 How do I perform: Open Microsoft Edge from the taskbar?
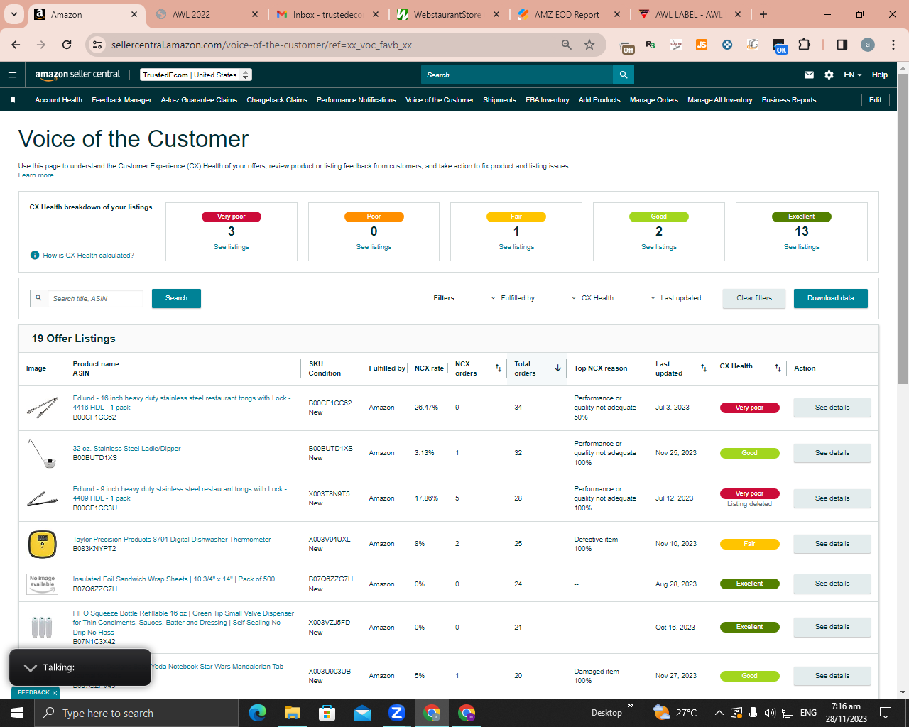[258, 713]
